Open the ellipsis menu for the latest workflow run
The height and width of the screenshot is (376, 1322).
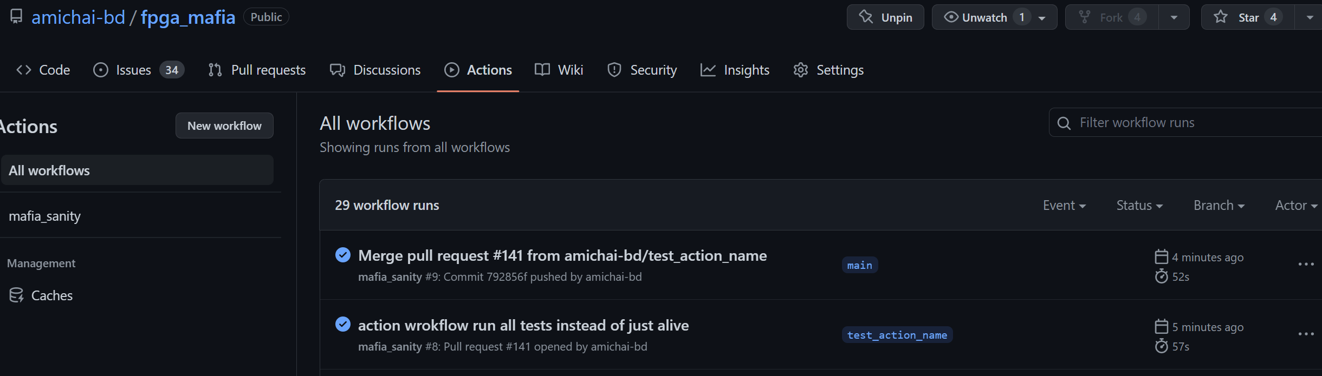point(1306,264)
